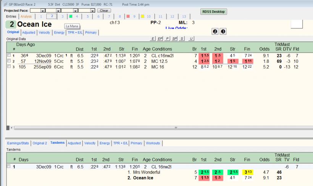Click the circled 2 icon button
This screenshot has width=313, height=186.
pos(215,32)
